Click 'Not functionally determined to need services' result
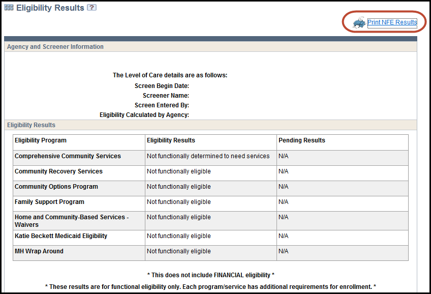This screenshot has height=294, width=431. pyautogui.click(x=208, y=156)
